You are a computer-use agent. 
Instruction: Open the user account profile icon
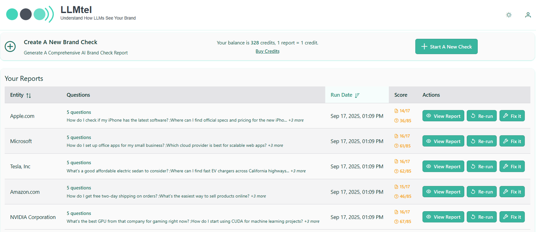click(x=528, y=15)
